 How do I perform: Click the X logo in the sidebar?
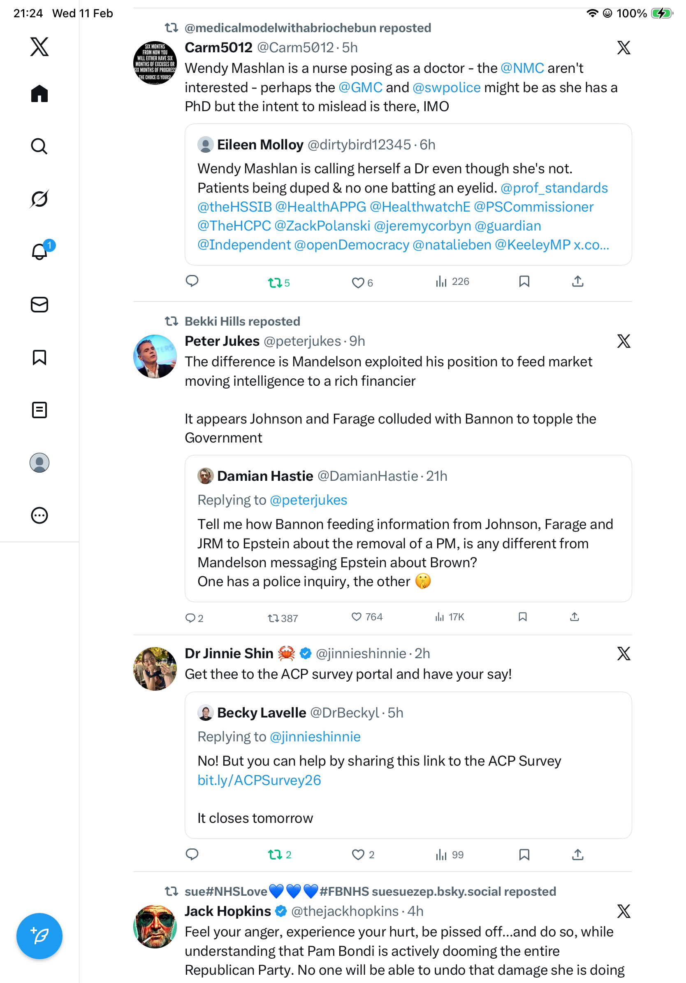[x=39, y=47]
